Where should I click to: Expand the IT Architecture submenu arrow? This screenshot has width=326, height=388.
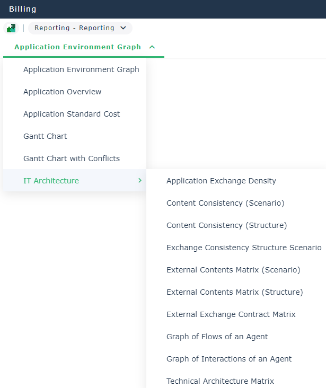[140, 181]
